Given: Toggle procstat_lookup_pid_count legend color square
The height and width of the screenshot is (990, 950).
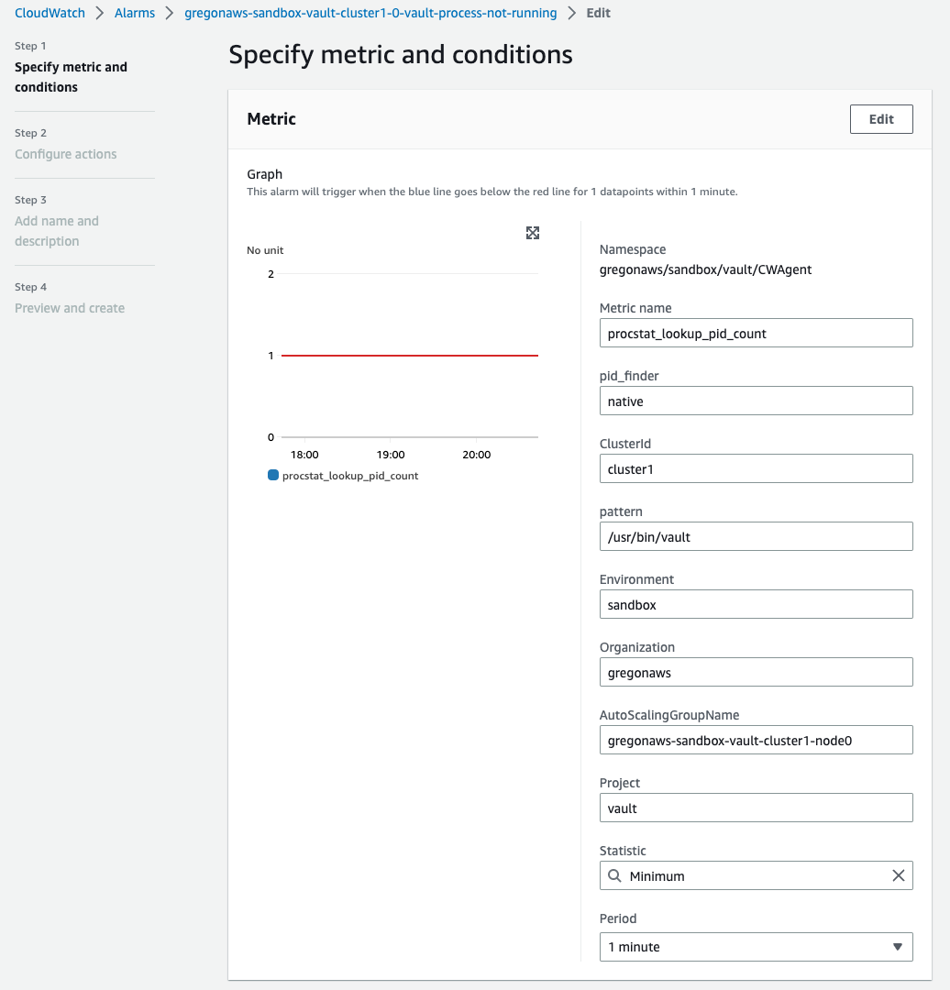Looking at the screenshot, I should (x=273, y=476).
